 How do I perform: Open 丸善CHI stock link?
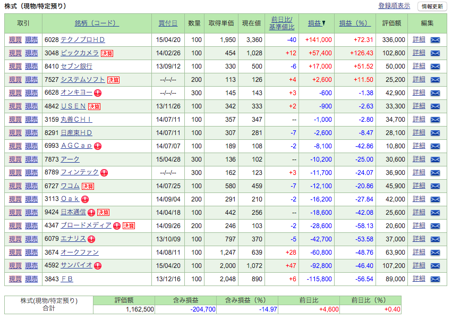coord(76,120)
